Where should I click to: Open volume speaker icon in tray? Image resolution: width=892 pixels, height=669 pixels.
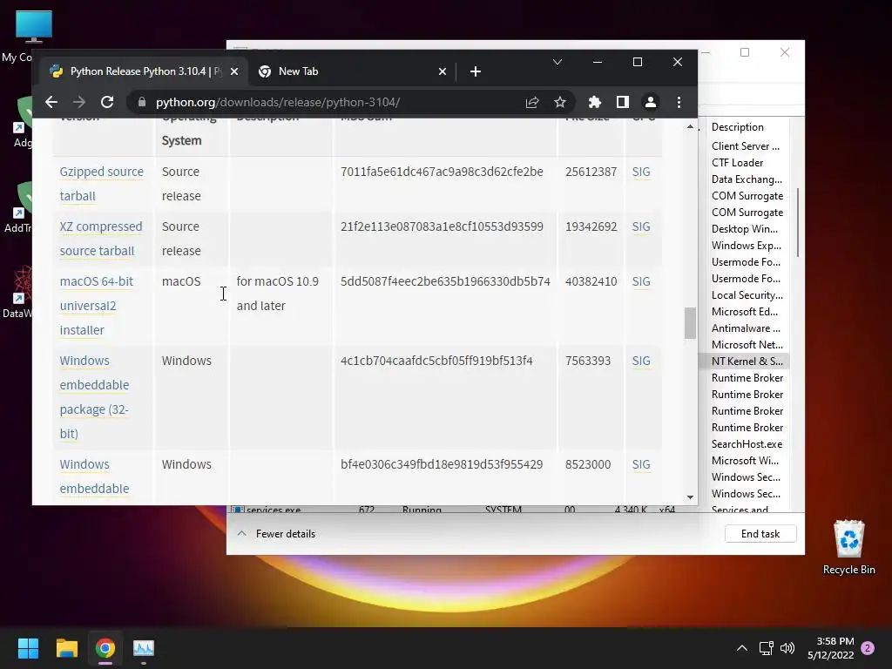click(x=787, y=648)
